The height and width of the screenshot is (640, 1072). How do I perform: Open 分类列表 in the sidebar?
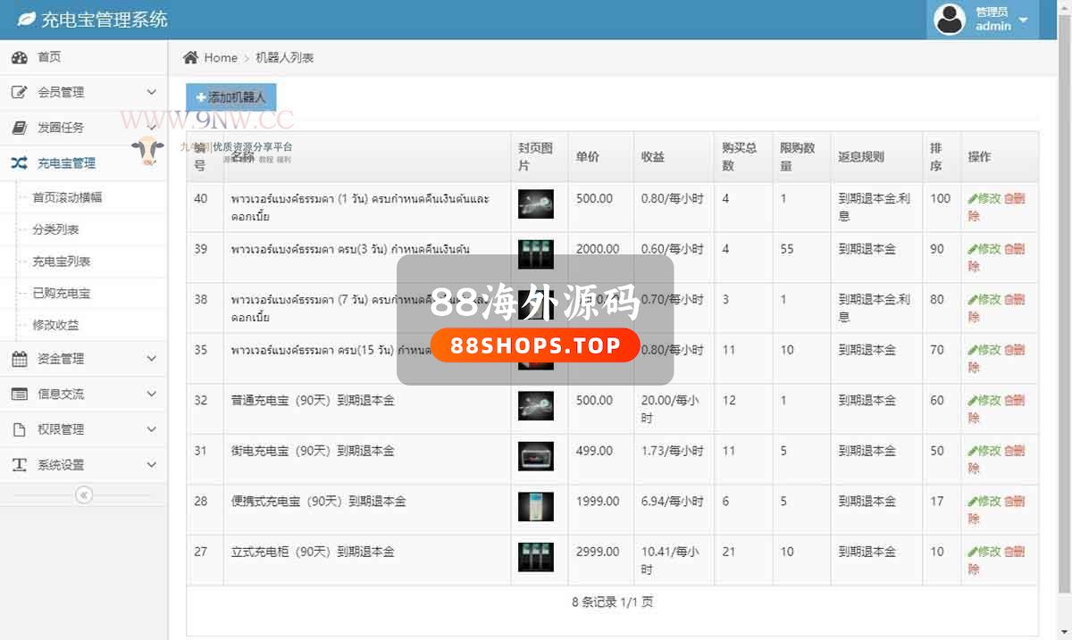click(x=55, y=229)
